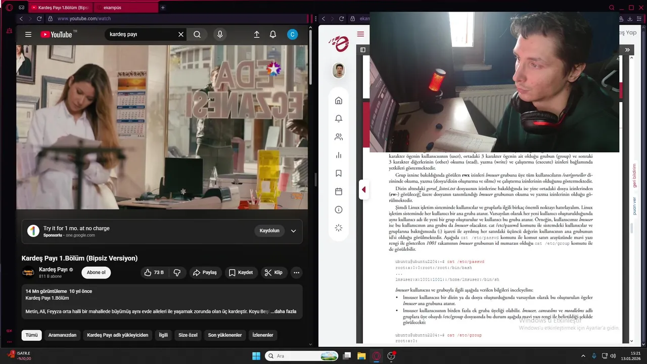Open a new browser tab with plus
The image size is (647, 364).
tap(163, 8)
